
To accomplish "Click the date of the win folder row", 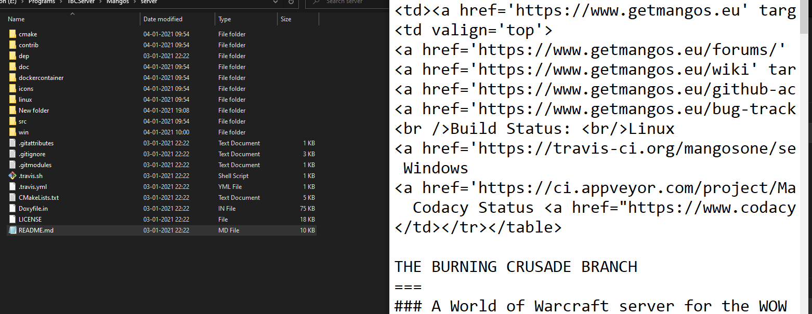I will 166,132.
